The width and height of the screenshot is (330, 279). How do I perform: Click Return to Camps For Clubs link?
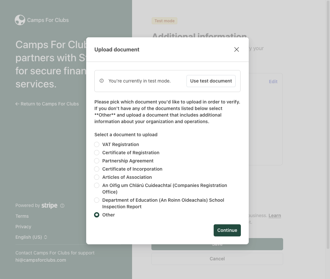pyautogui.click(x=47, y=104)
